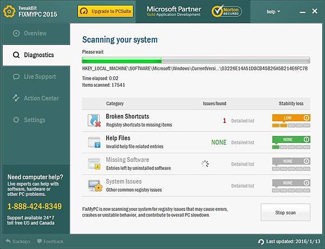Screen dimensions: 325x249
Task: Open the help dropdown menu
Action: pyautogui.click(x=273, y=12)
